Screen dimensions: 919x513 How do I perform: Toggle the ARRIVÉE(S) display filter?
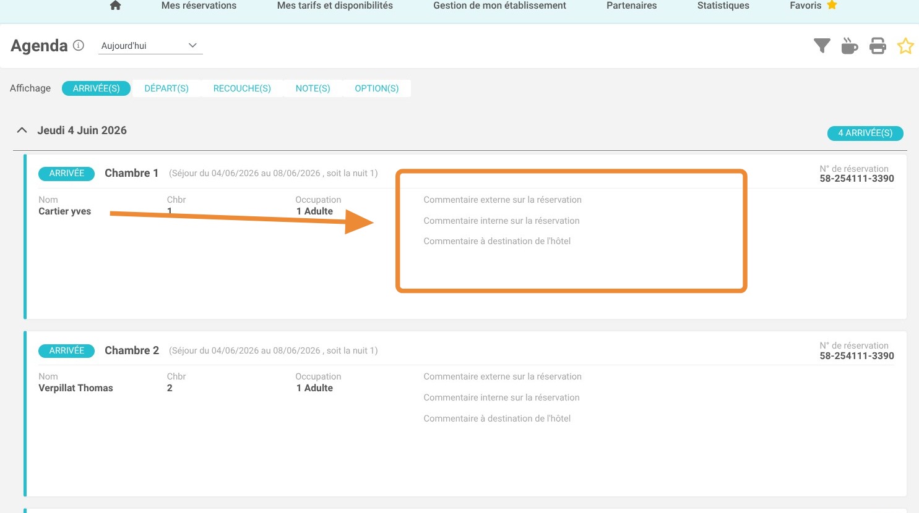point(96,88)
